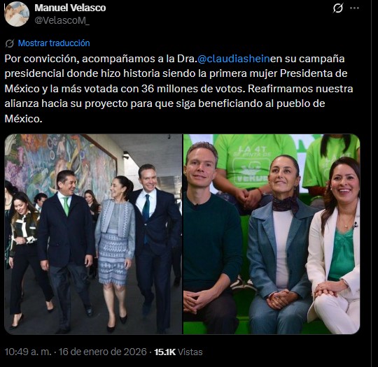Open Manuel Velasco's profile avatar
The width and height of the screenshot is (378, 367).
tap(17, 14)
